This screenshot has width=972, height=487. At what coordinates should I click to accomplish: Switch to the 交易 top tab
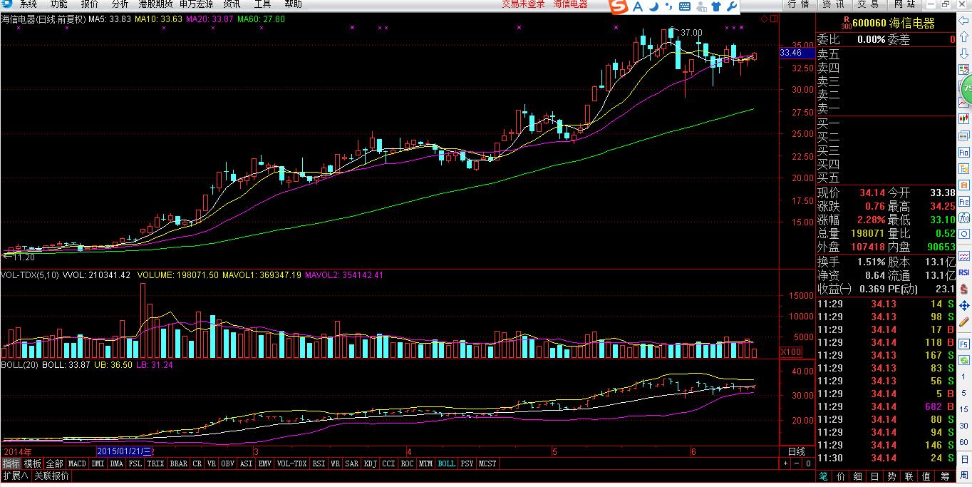click(x=868, y=4)
